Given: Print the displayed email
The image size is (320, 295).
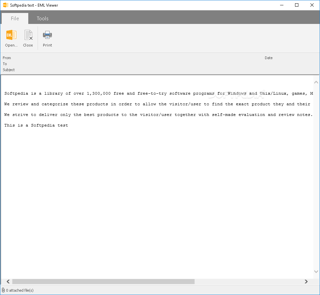Looking at the screenshot, I should point(47,38).
